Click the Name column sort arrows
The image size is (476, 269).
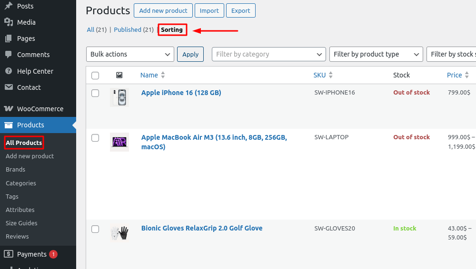[x=163, y=75]
